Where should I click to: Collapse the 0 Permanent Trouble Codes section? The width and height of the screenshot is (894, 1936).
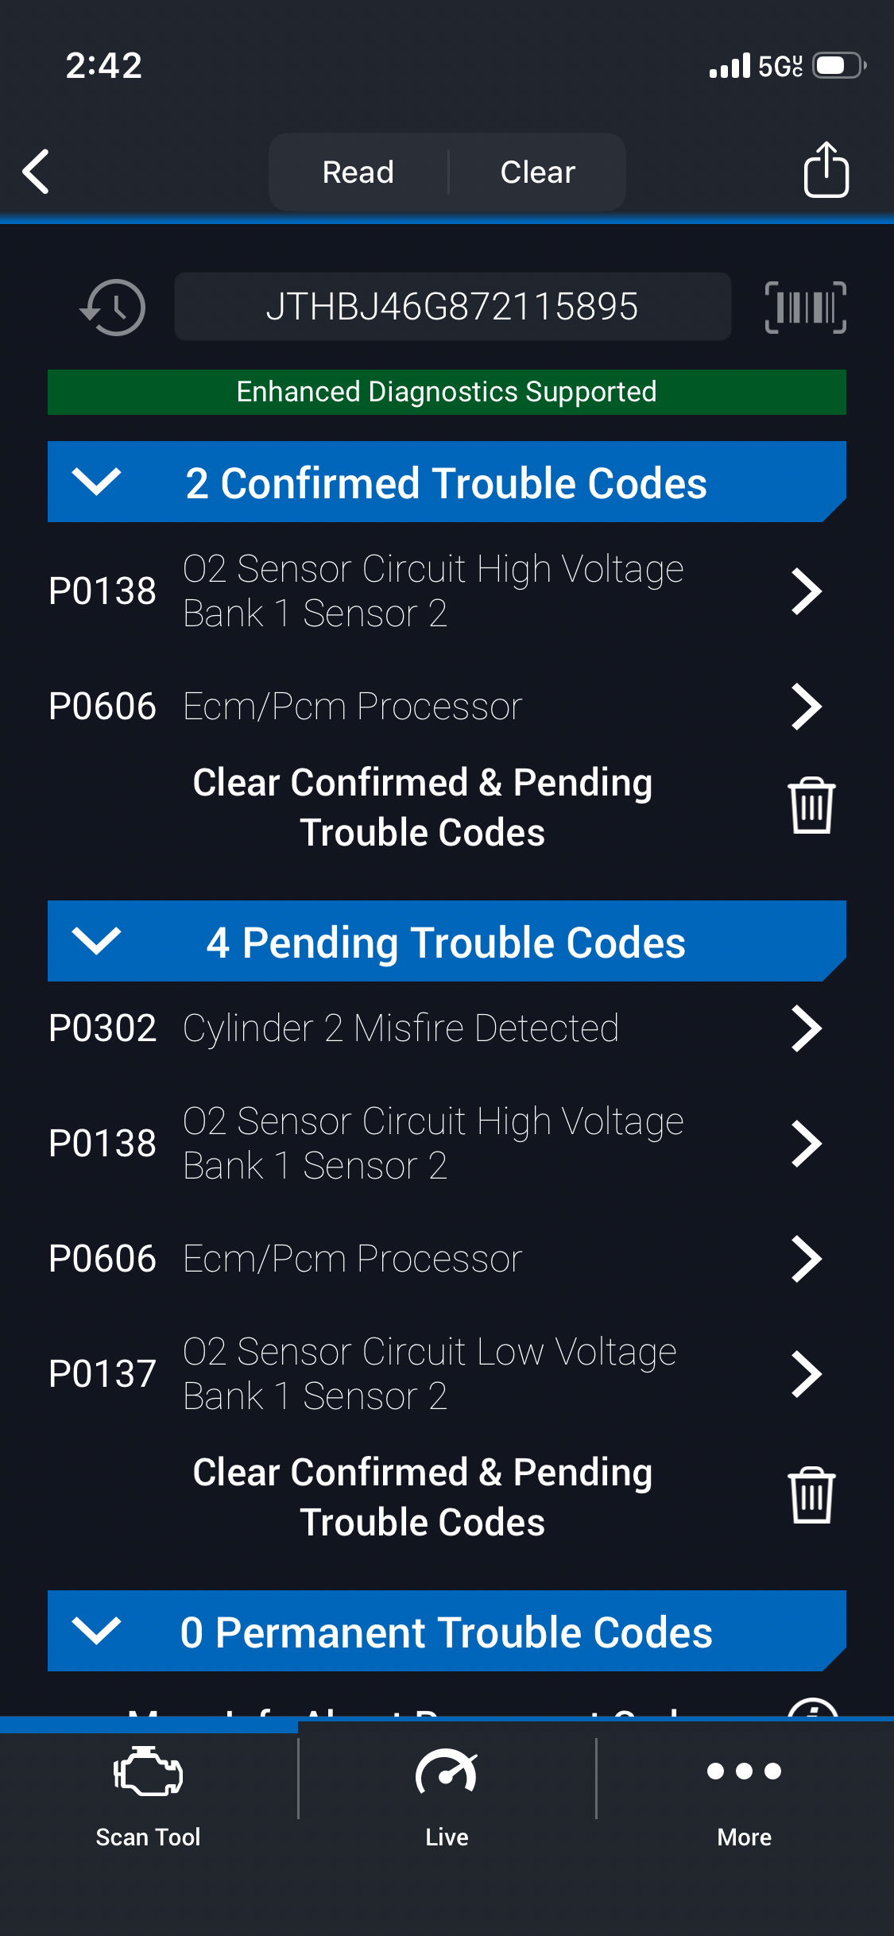pos(96,1631)
